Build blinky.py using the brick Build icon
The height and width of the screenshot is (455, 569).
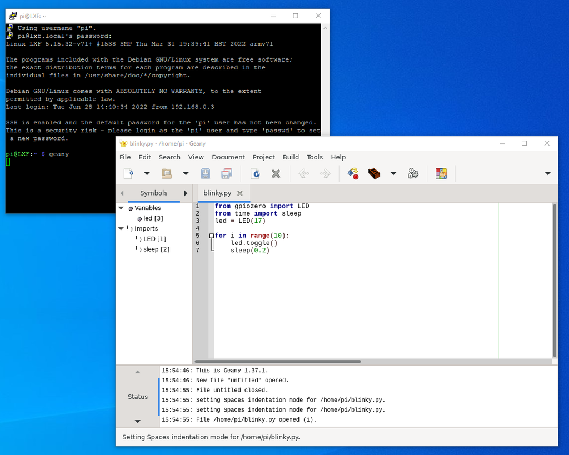(374, 173)
